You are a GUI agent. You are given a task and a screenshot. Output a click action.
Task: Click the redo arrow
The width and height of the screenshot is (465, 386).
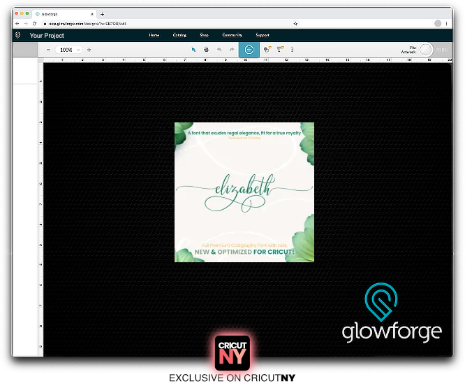(232, 50)
